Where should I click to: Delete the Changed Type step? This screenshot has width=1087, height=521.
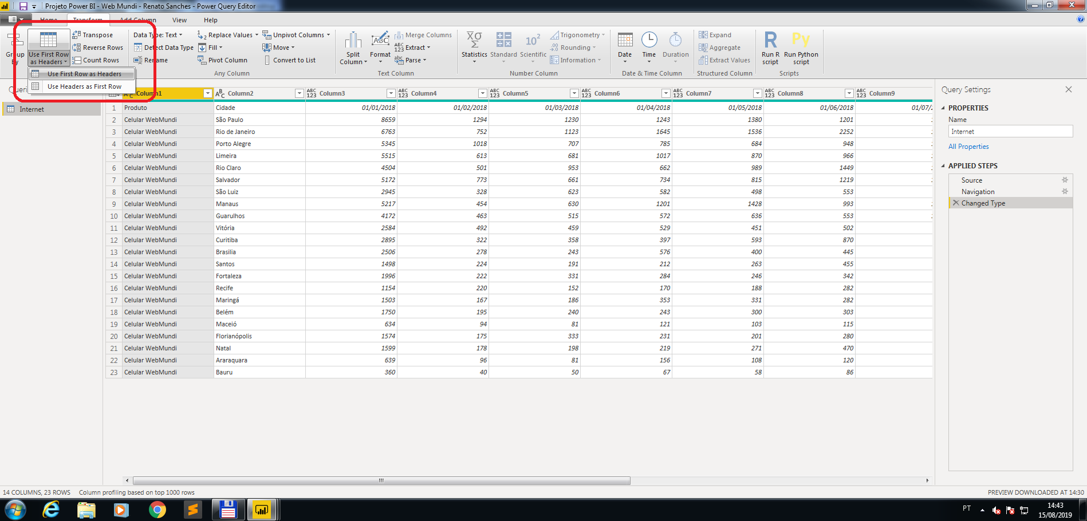pos(955,203)
